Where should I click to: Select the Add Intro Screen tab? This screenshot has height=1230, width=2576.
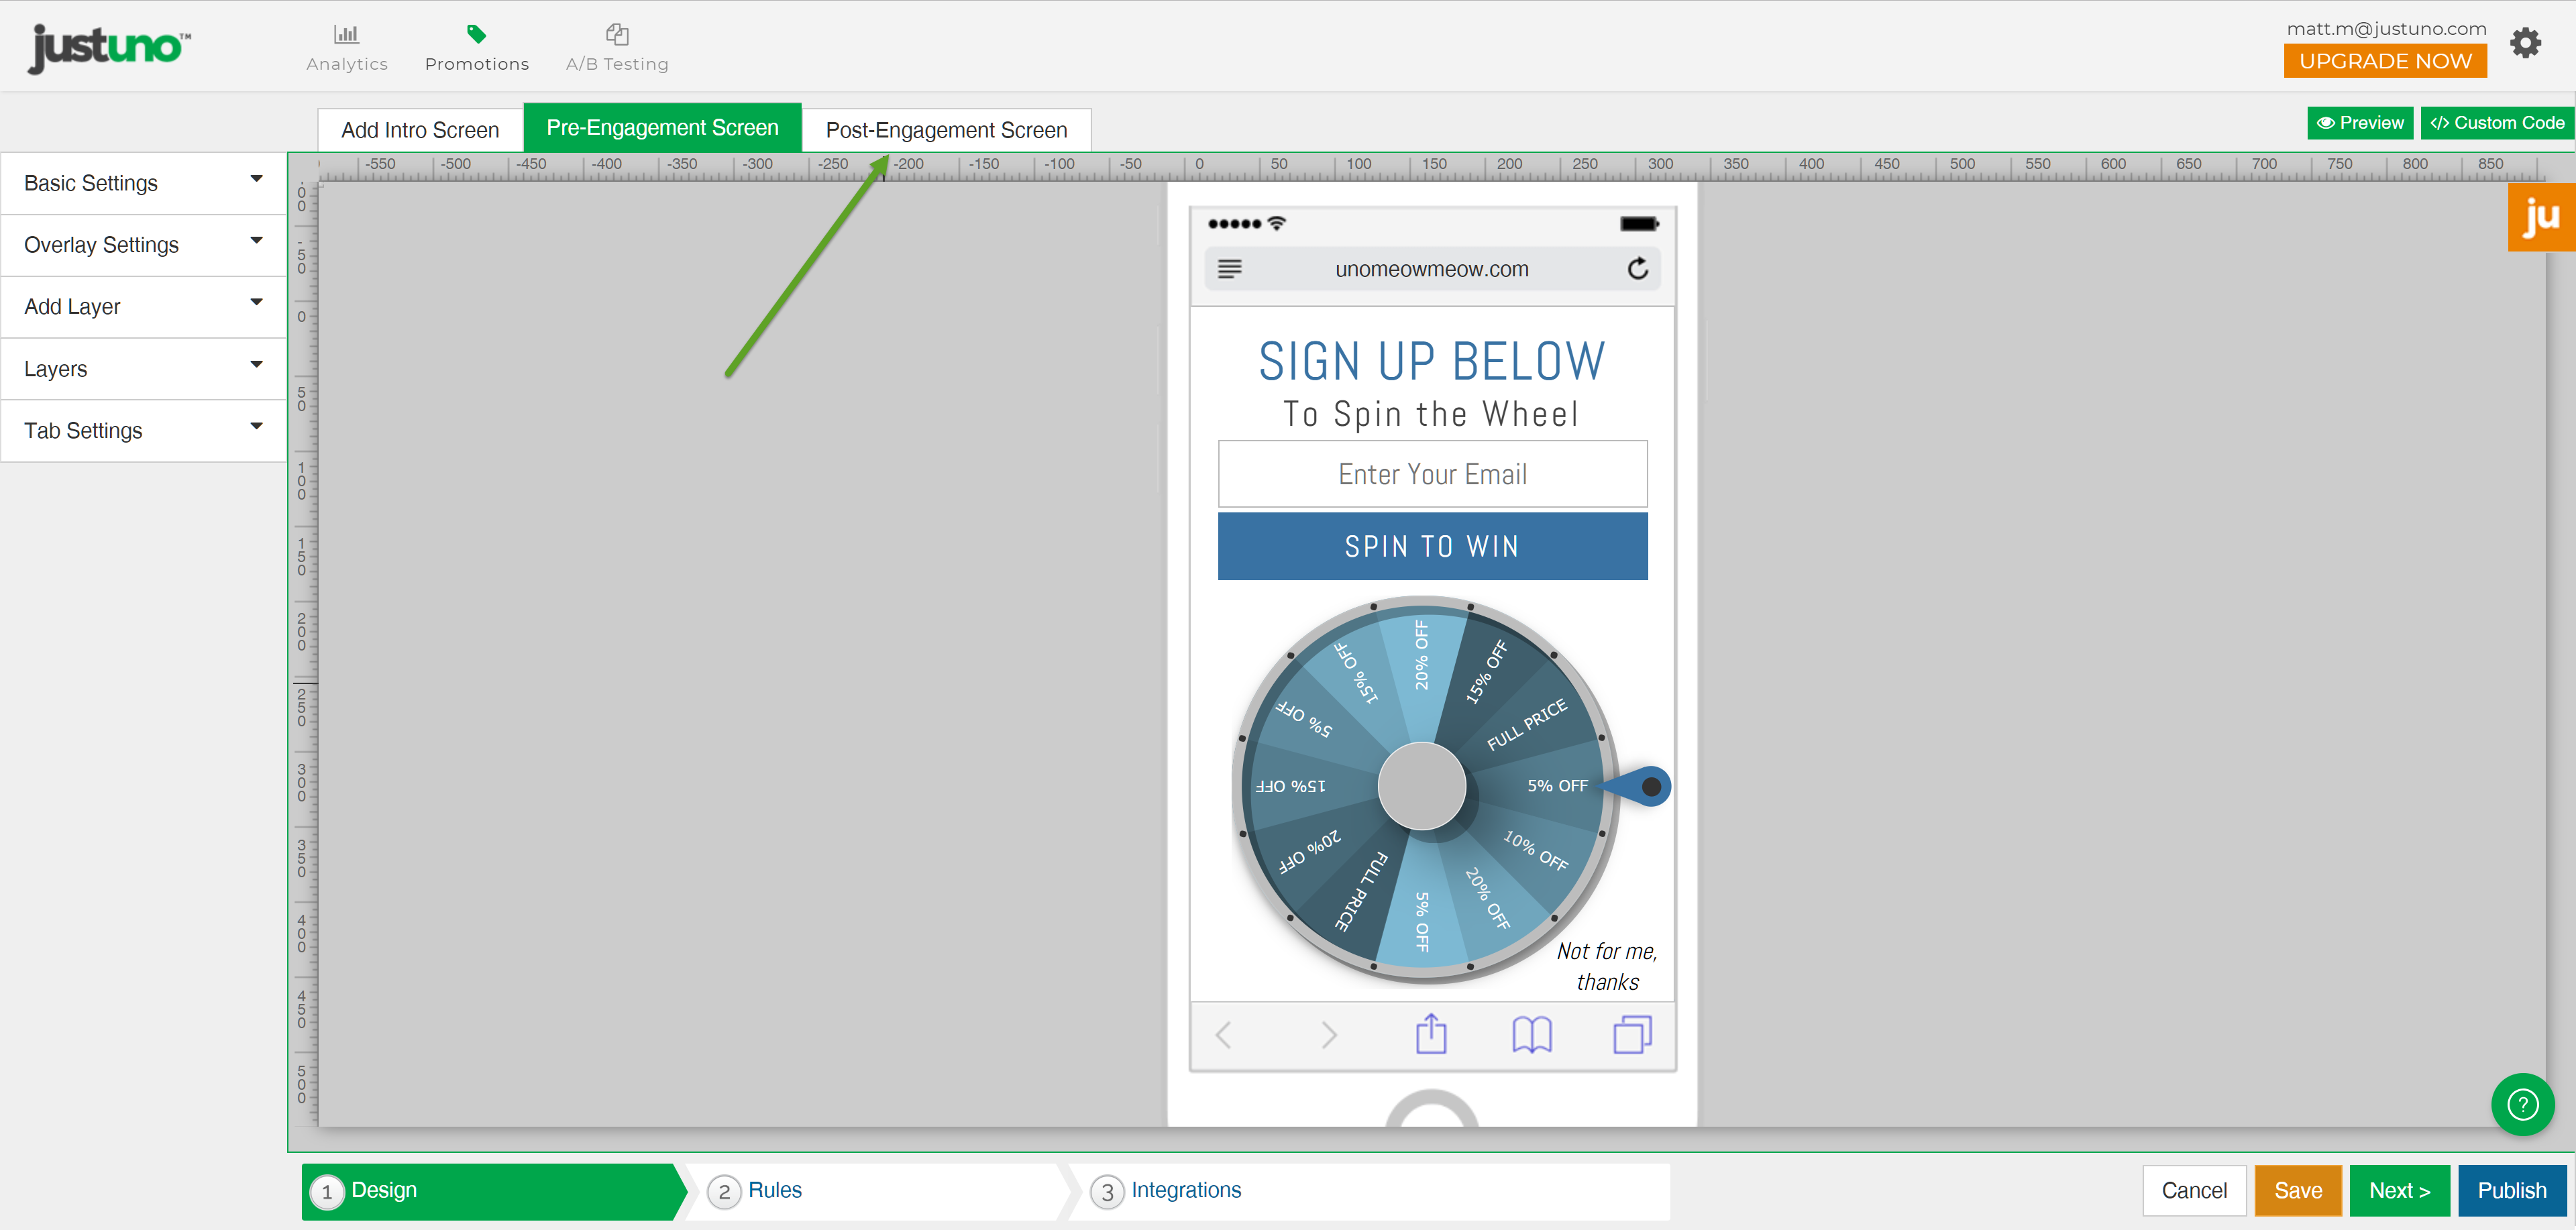tap(420, 130)
